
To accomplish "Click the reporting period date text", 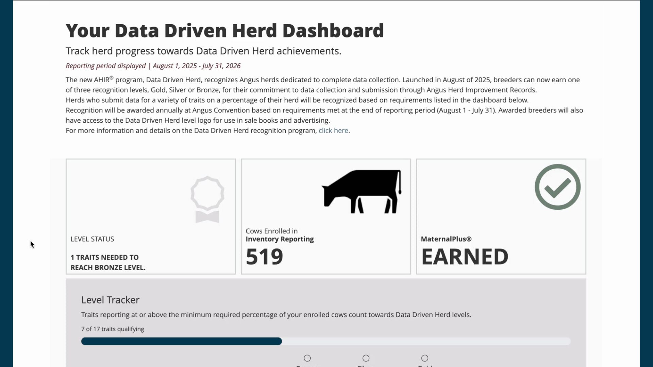I will [x=153, y=66].
